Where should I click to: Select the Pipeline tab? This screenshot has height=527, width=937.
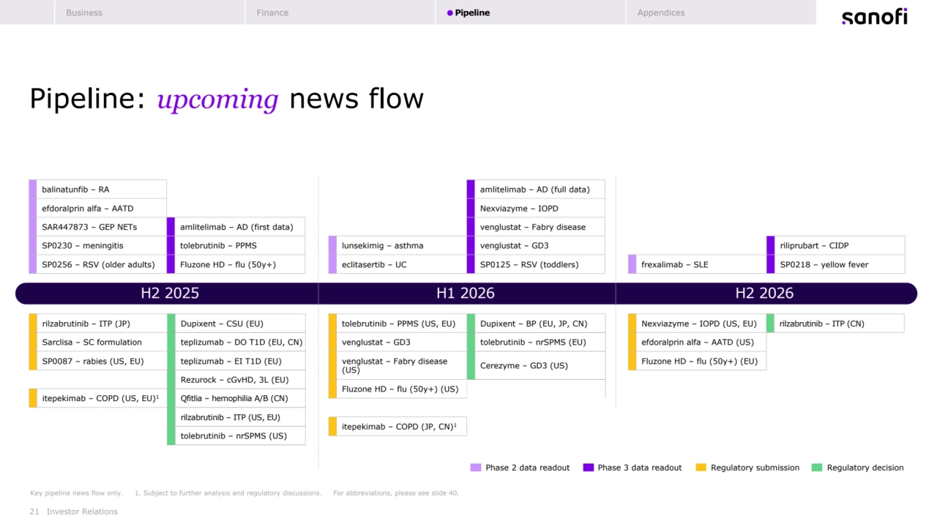pos(530,12)
